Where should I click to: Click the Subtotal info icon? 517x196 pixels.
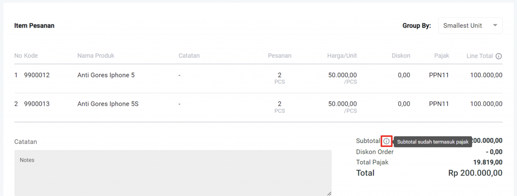[x=386, y=141]
